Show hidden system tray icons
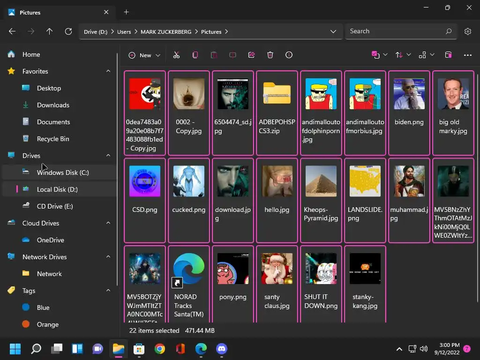 [x=399, y=349]
